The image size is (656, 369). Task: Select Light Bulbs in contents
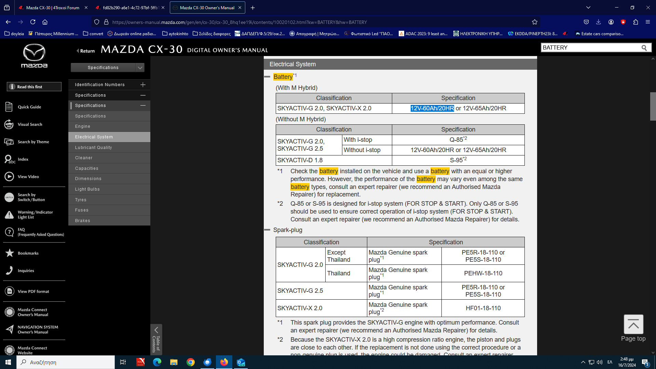coord(109,189)
